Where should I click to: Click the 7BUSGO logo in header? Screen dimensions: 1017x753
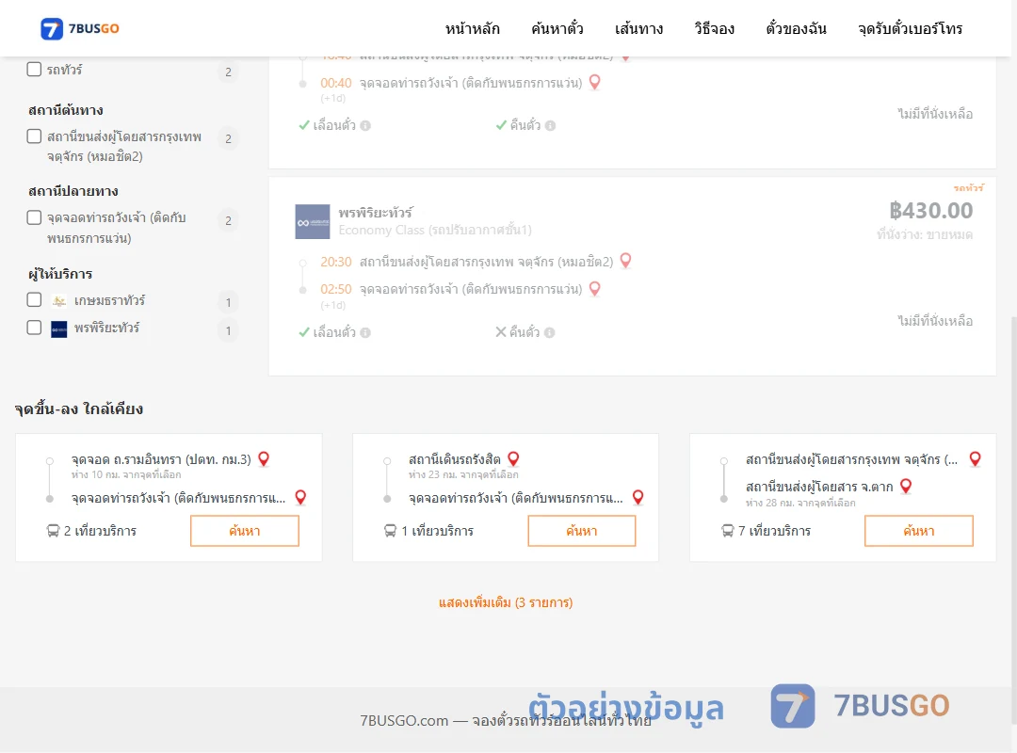[80, 28]
